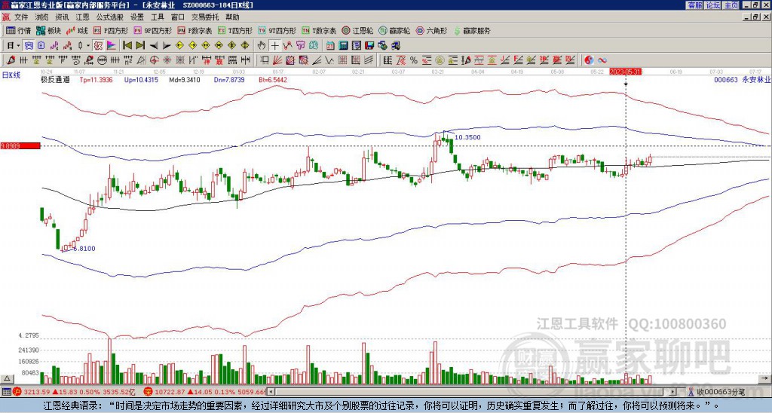Open the 9P四方形 tool
The image size is (772, 413).
153,30
